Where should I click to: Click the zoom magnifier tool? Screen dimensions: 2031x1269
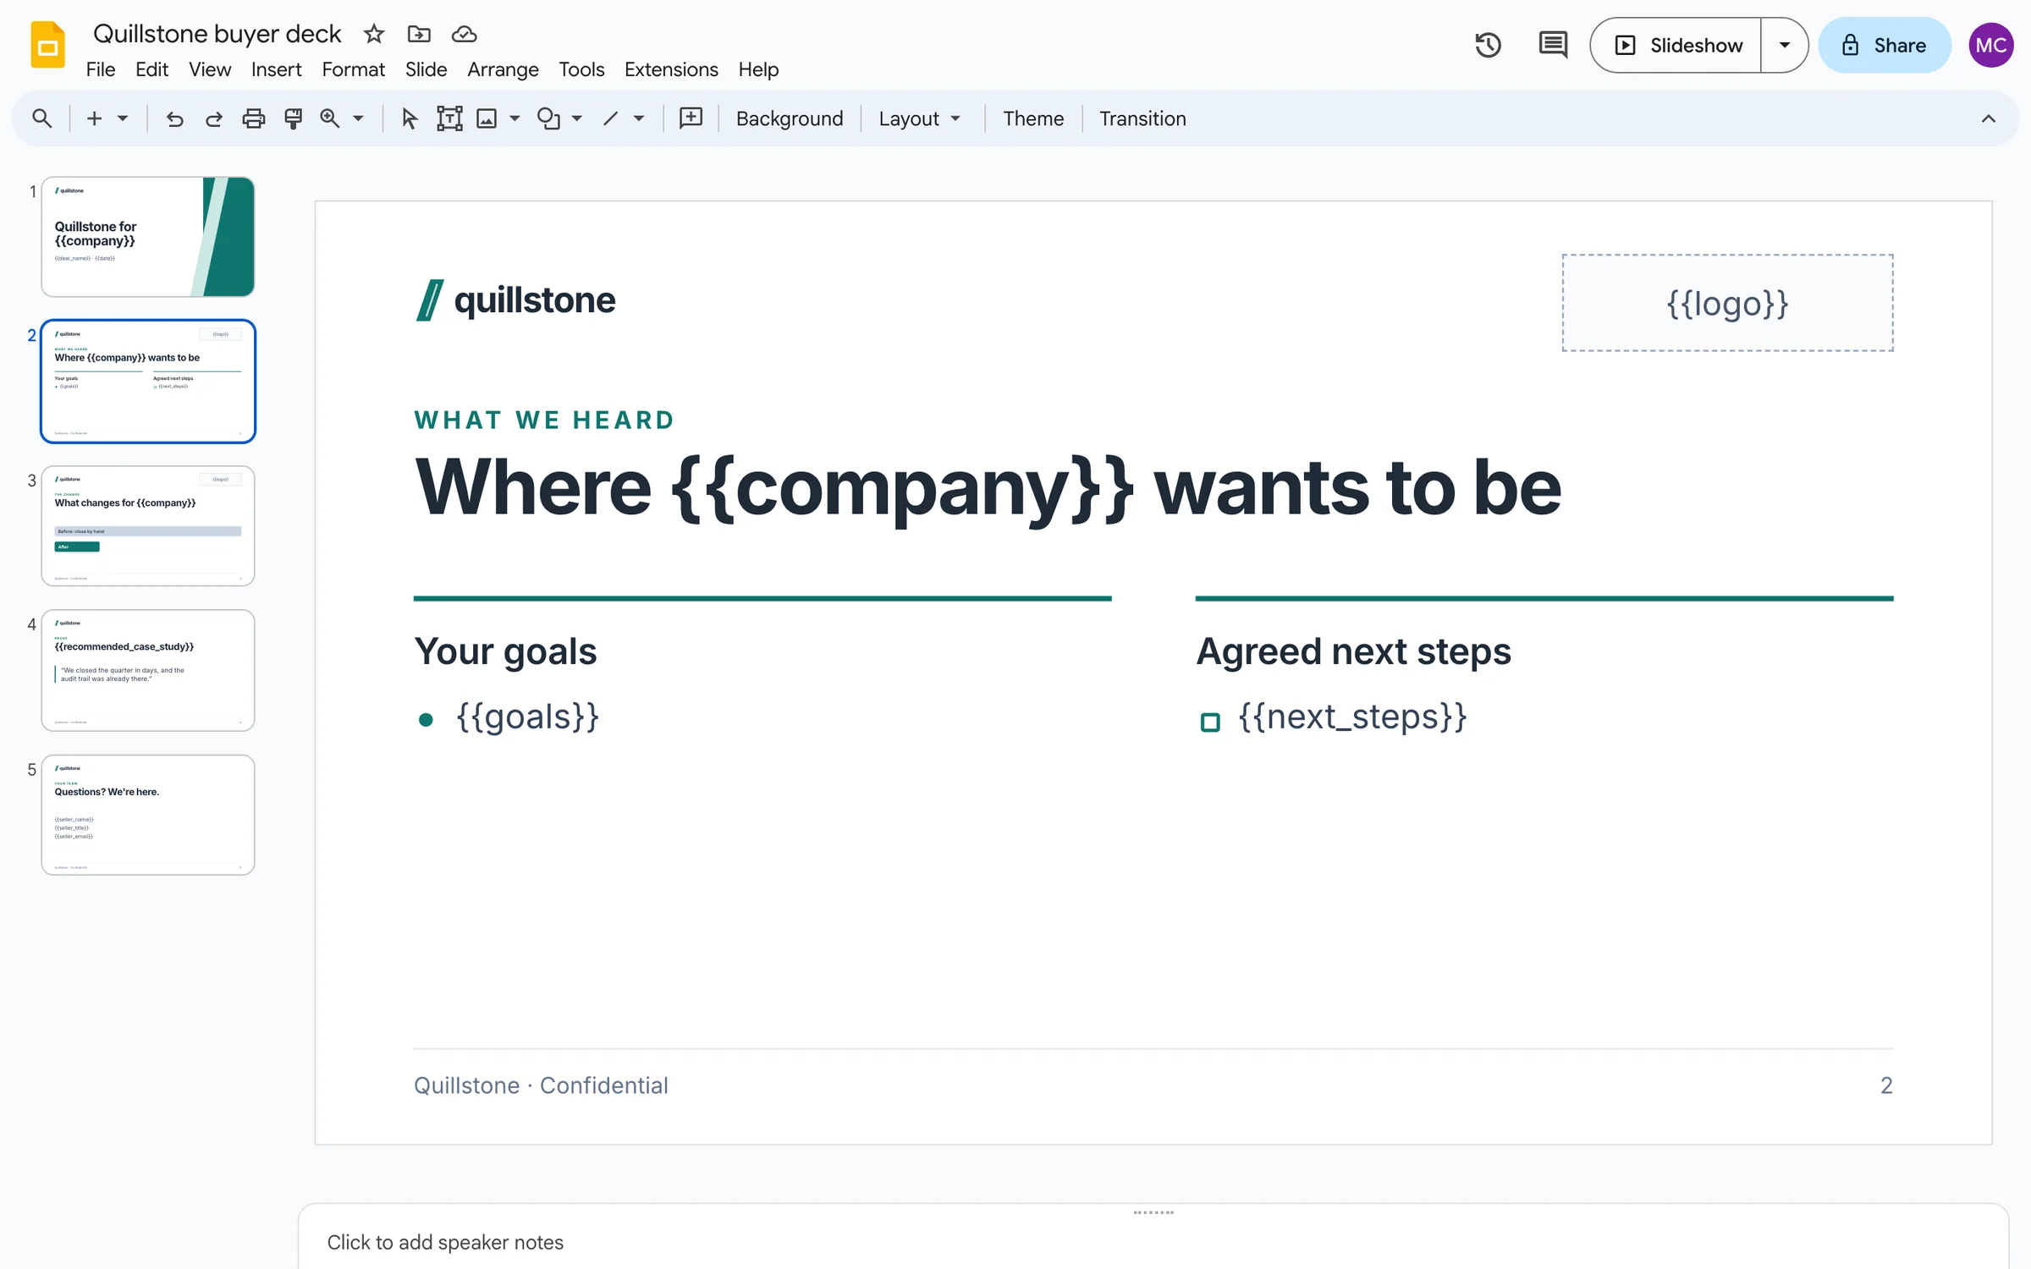330,118
